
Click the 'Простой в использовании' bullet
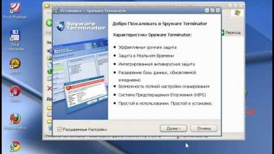[165, 103]
